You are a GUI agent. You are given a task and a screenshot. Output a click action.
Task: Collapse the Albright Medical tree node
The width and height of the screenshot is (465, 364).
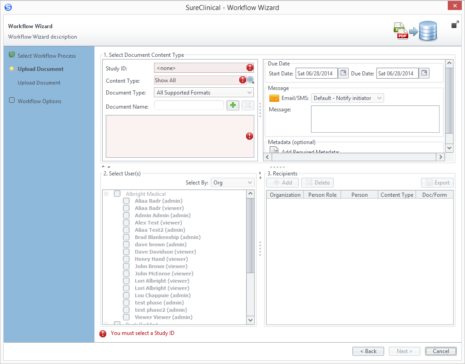pos(106,194)
